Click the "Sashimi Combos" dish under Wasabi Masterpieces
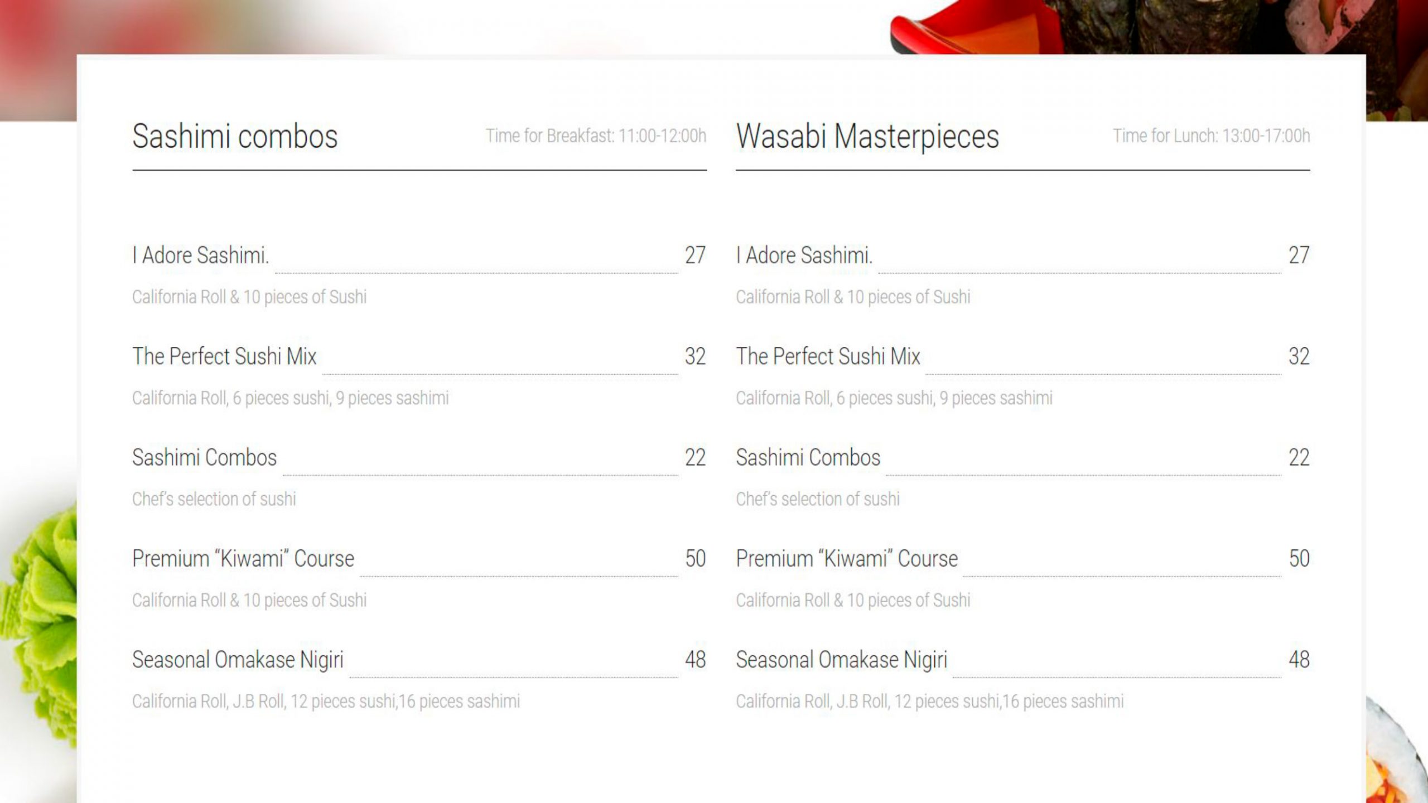The image size is (1428, 803). pyautogui.click(x=808, y=458)
